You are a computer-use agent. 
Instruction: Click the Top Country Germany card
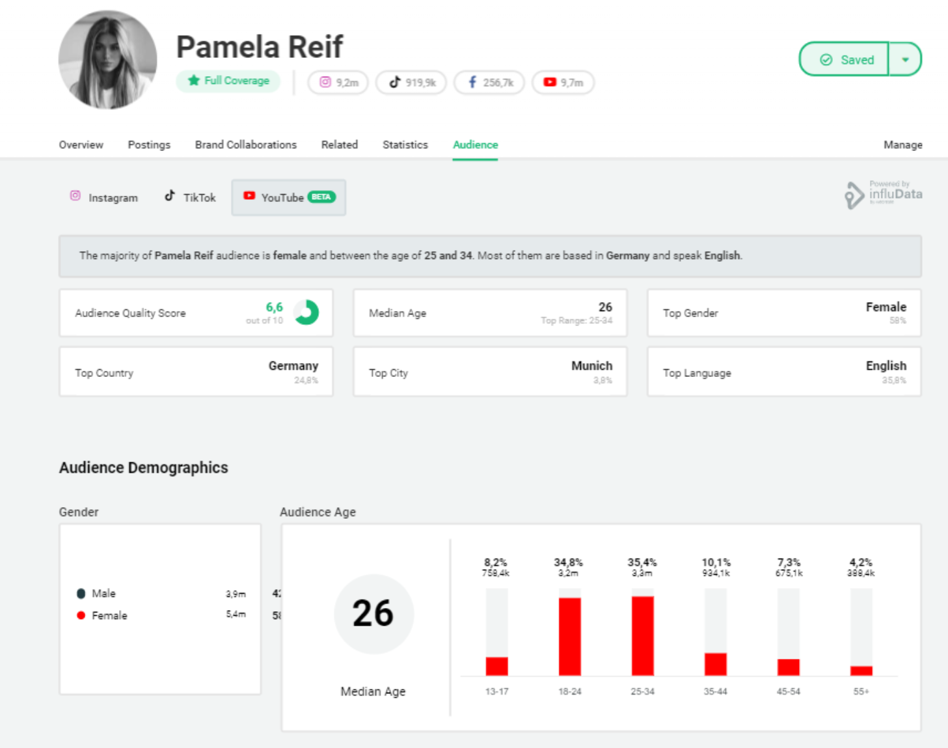(x=196, y=372)
